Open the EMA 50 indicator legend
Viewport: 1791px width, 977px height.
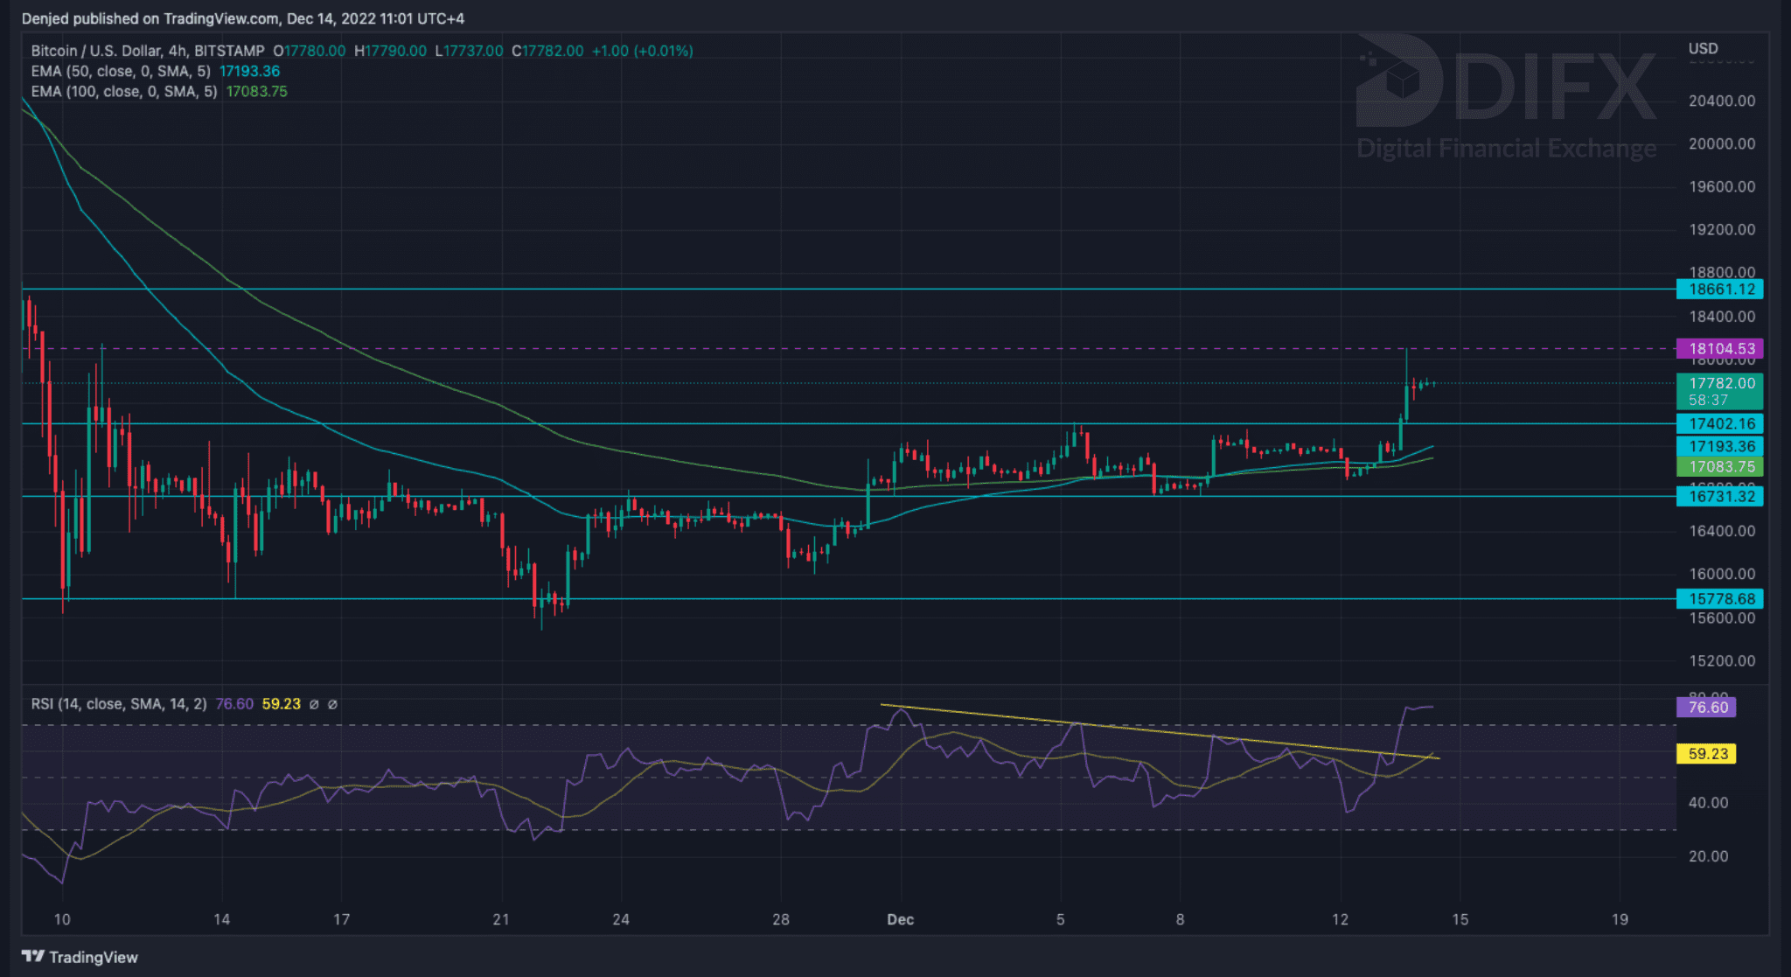click(x=121, y=72)
